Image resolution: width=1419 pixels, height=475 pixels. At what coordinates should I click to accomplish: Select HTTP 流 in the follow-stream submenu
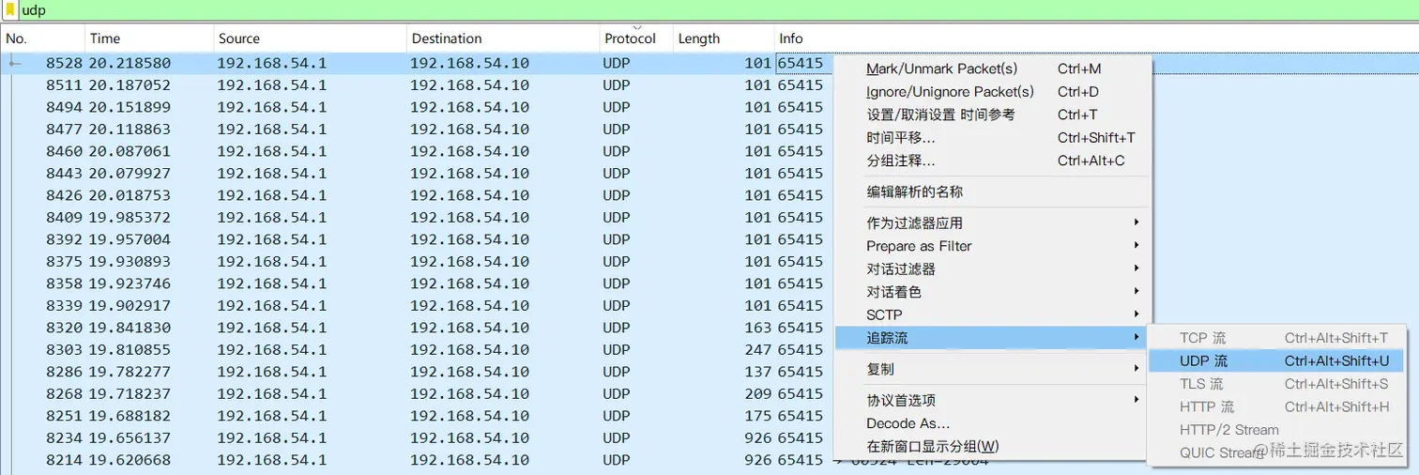(1276, 406)
